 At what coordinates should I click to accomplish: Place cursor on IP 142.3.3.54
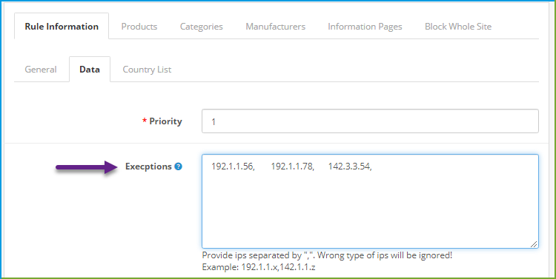tap(350, 167)
